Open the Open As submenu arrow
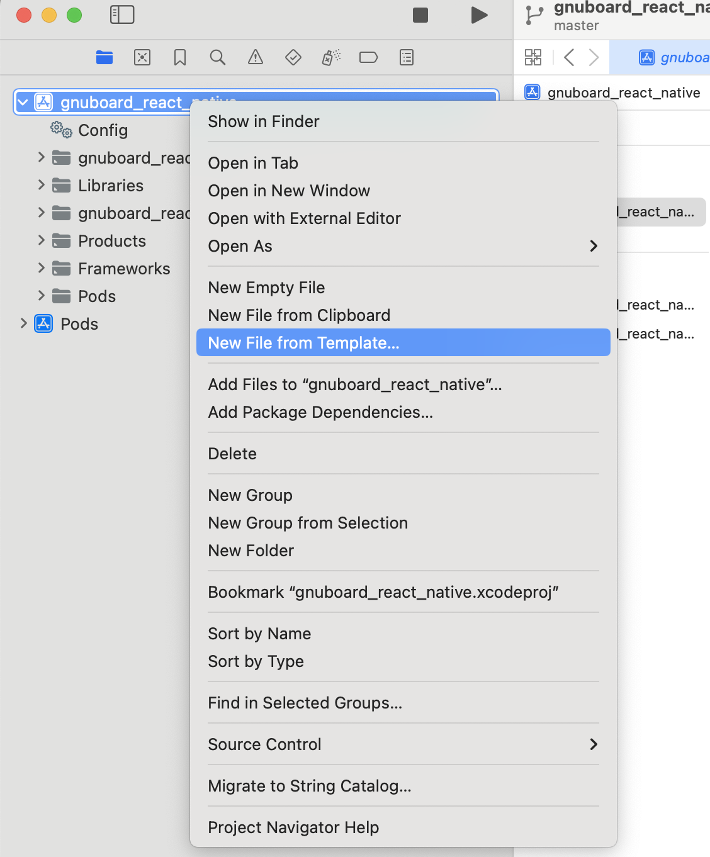Screen dimensions: 710x857 click(x=594, y=246)
